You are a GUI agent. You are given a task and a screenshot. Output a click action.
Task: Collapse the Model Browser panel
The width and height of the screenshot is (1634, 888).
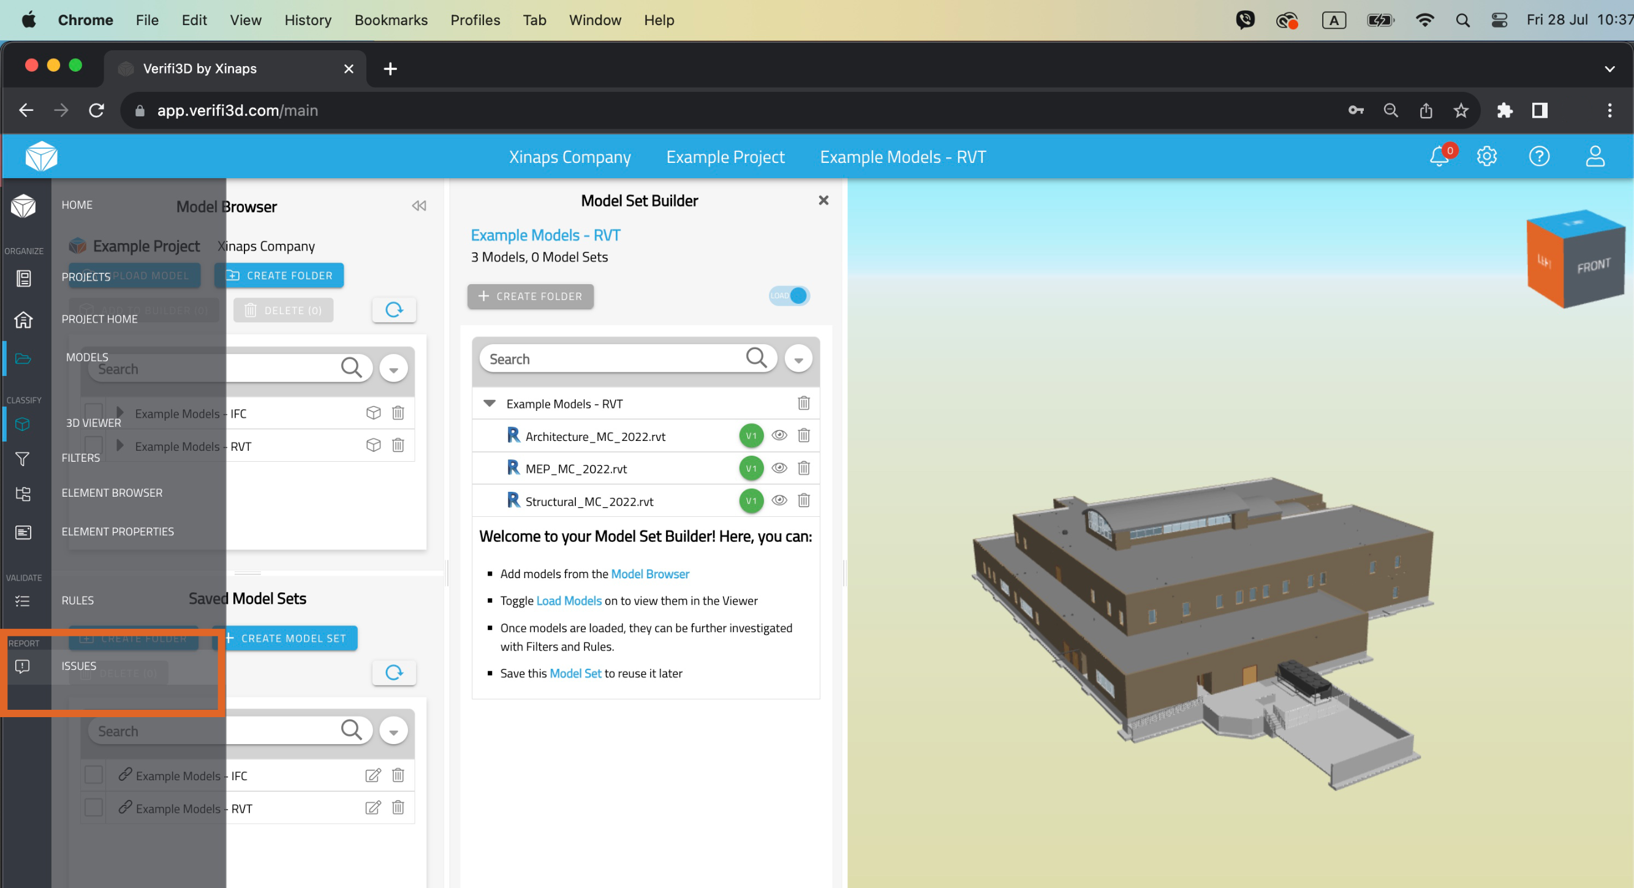(x=418, y=206)
